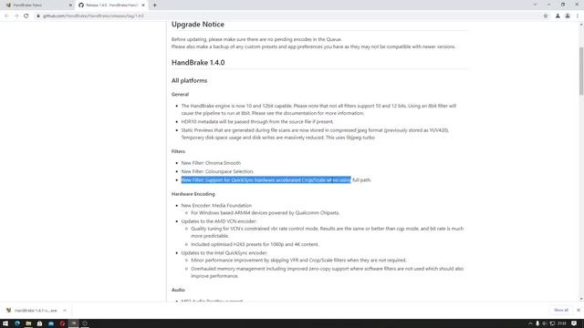Screen dimensions: 584x328
Task: Click 'New Filter: Chroma Smooth' bullet
Action: 211,163
